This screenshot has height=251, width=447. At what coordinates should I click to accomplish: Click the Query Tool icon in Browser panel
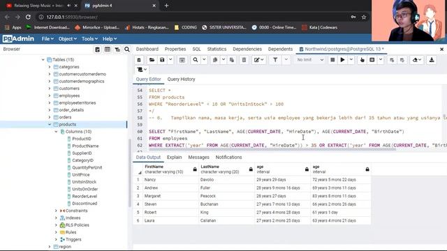coord(98,50)
